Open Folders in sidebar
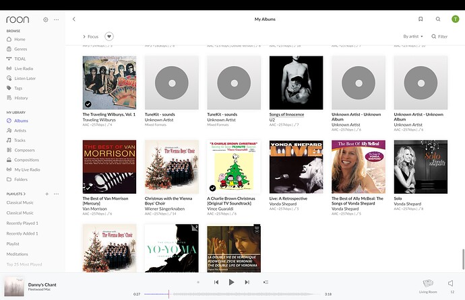The height and width of the screenshot is (300, 465). pos(17,180)
